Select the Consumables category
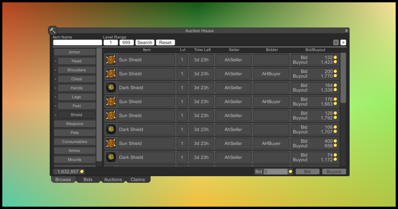 pos(75,141)
